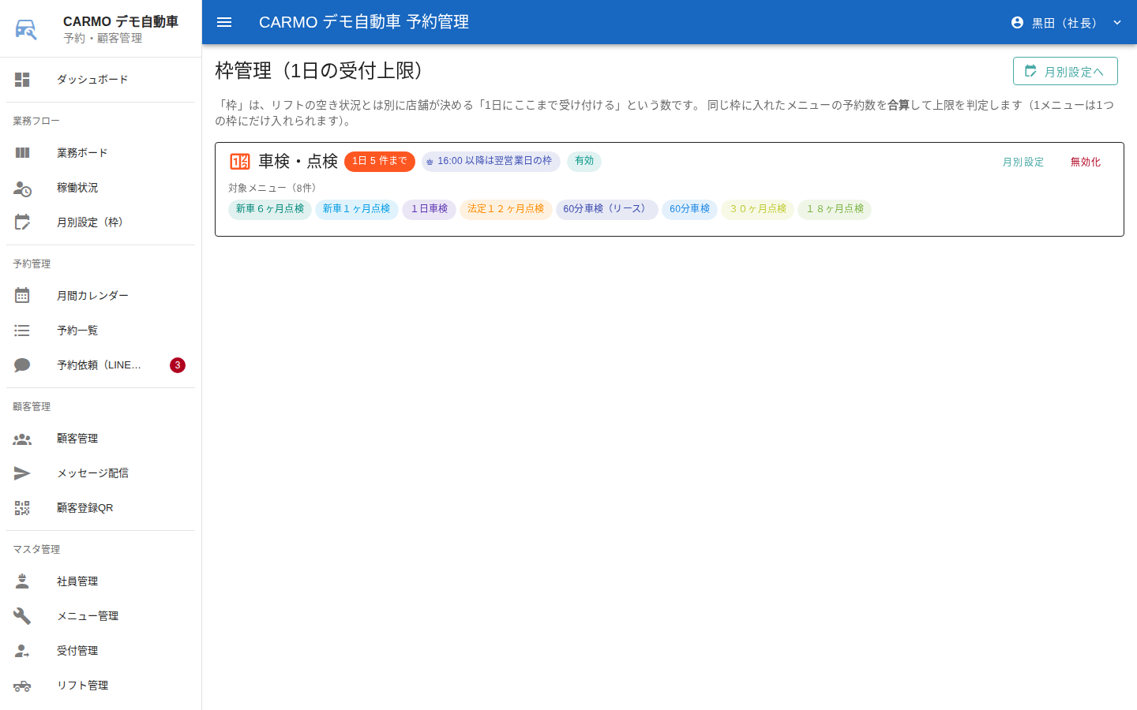The height and width of the screenshot is (710, 1137).
Task: Click the 顧客登録QR code icon
Action: click(x=22, y=508)
